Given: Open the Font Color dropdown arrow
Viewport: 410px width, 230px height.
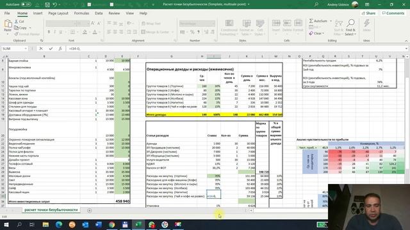Looking at the screenshot, I should point(100,32).
